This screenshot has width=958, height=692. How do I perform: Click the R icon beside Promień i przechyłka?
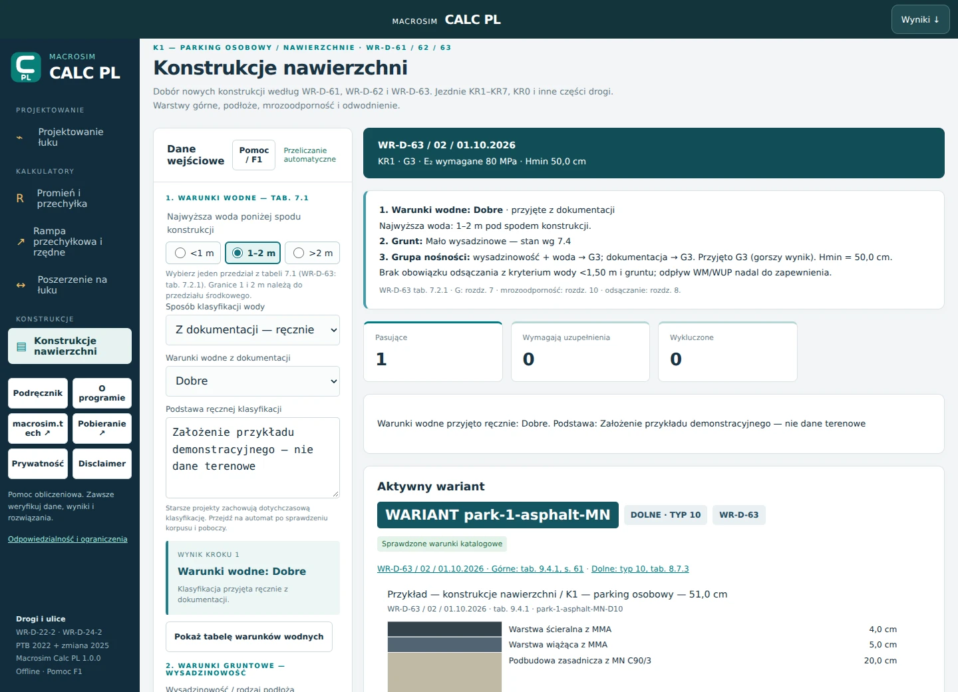[x=20, y=198]
